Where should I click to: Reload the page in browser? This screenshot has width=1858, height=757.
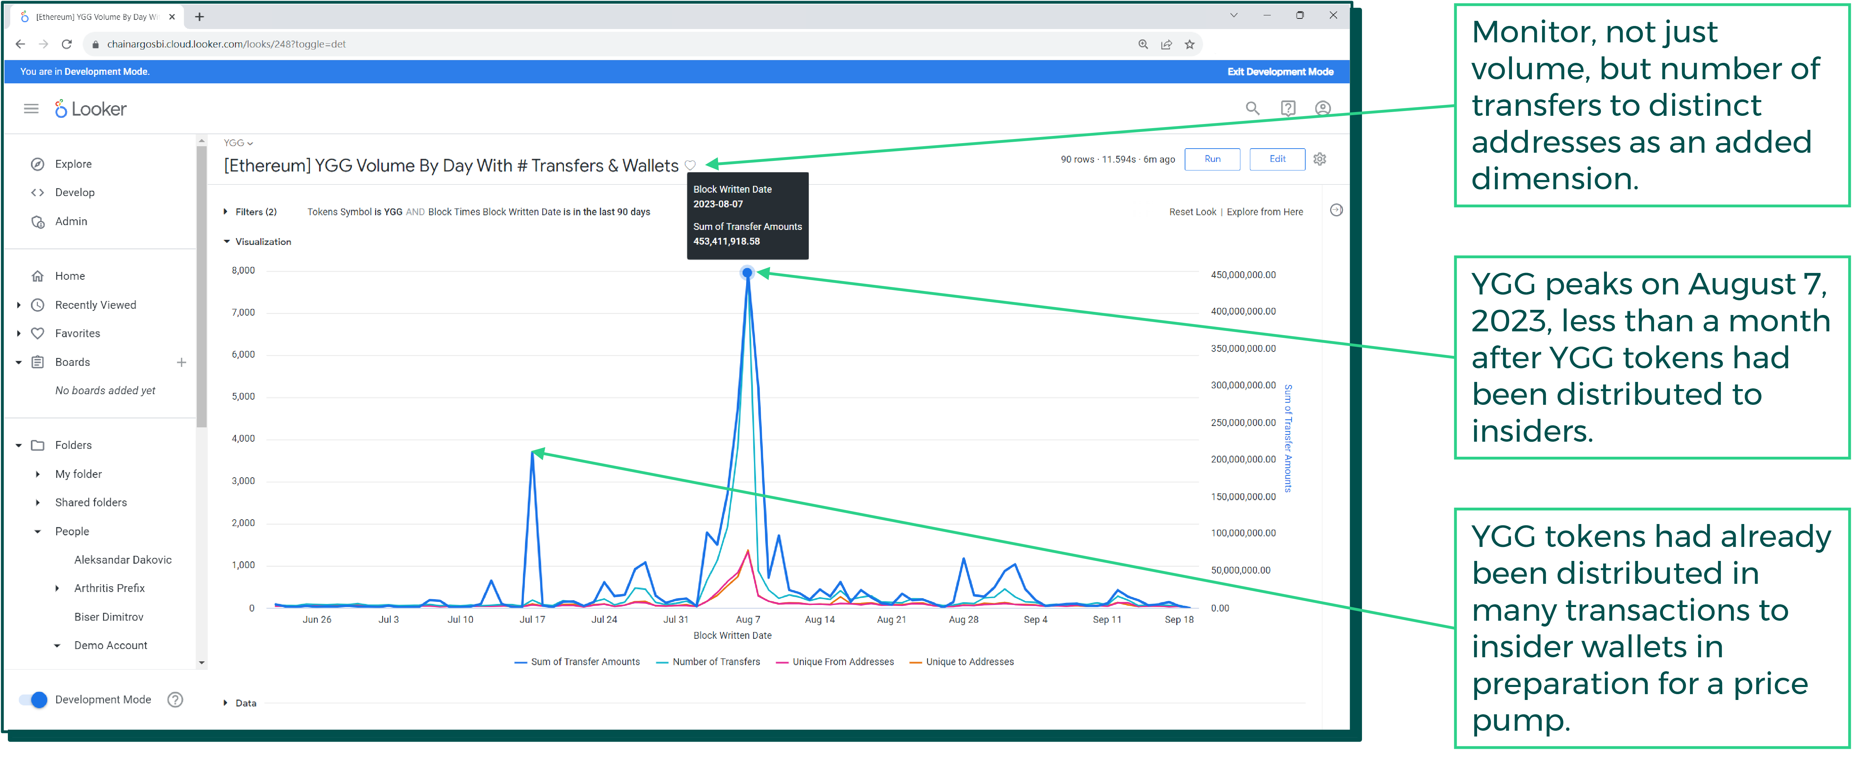coord(66,44)
